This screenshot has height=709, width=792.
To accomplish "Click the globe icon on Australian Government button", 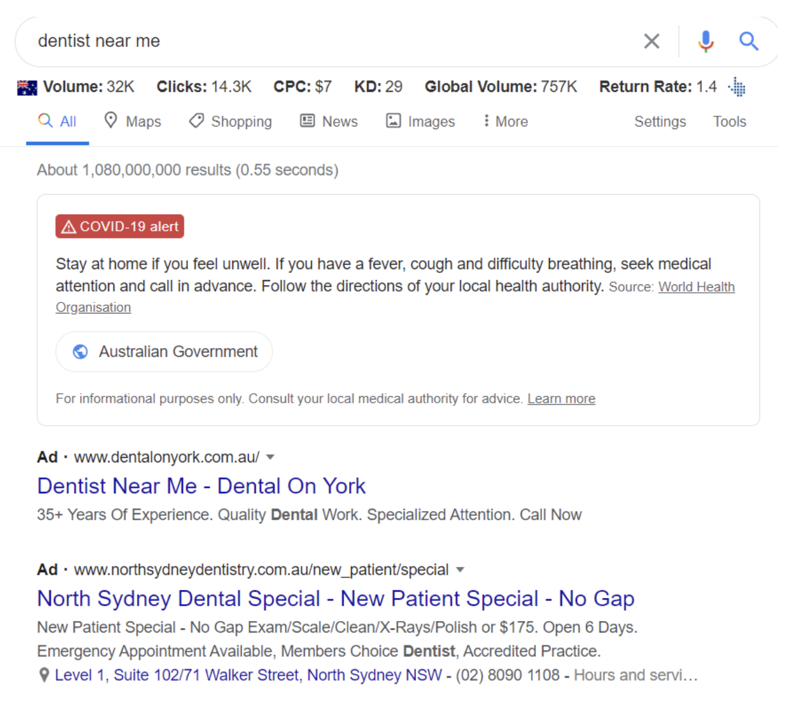I will click(80, 352).
